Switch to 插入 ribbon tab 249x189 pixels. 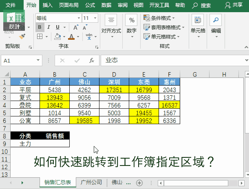[x=48, y=5]
